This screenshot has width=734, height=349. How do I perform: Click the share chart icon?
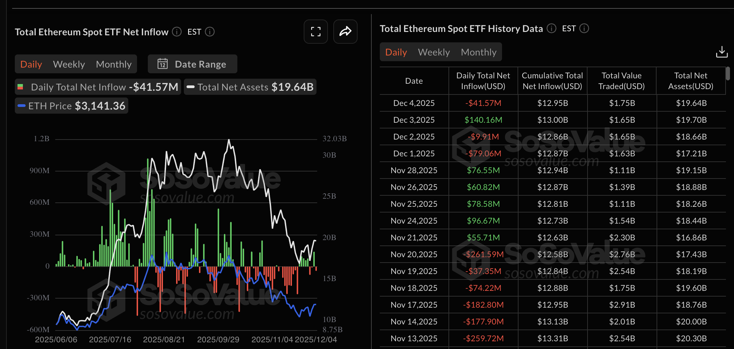pyautogui.click(x=345, y=32)
